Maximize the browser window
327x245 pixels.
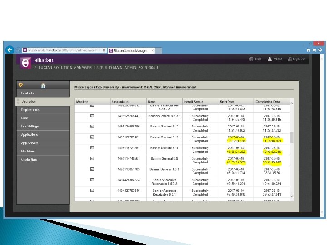click(310, 44)
